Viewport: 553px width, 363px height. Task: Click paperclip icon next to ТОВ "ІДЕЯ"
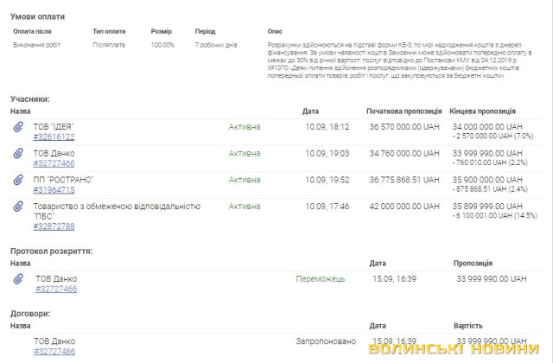[x=17, y=127]
